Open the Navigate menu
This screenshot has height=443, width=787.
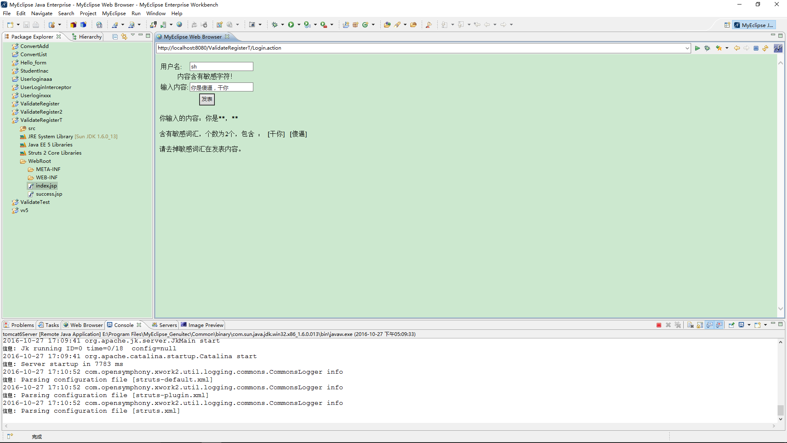coord(42,14)
